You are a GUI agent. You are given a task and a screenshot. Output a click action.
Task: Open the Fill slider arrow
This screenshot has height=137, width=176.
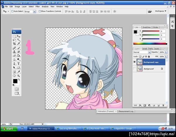[x=166, y=57]
